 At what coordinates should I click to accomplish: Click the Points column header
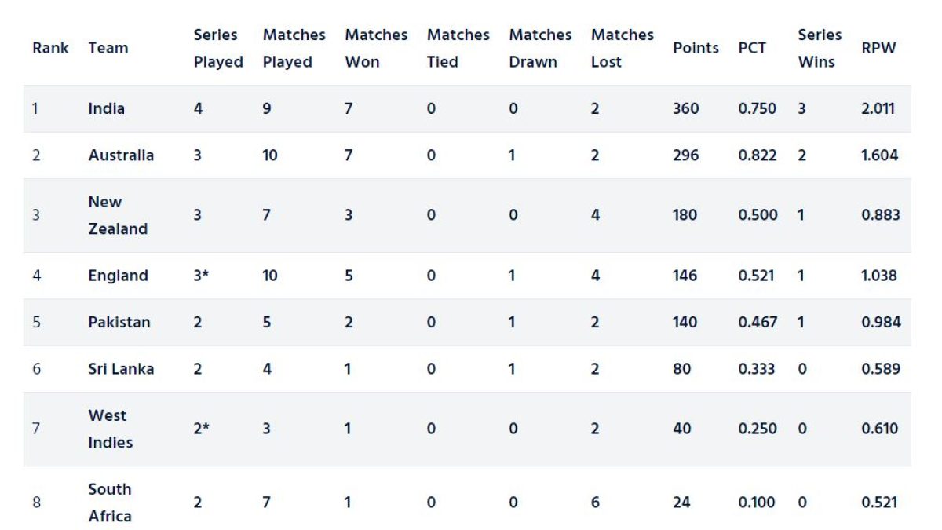click(x=696, y=48)
